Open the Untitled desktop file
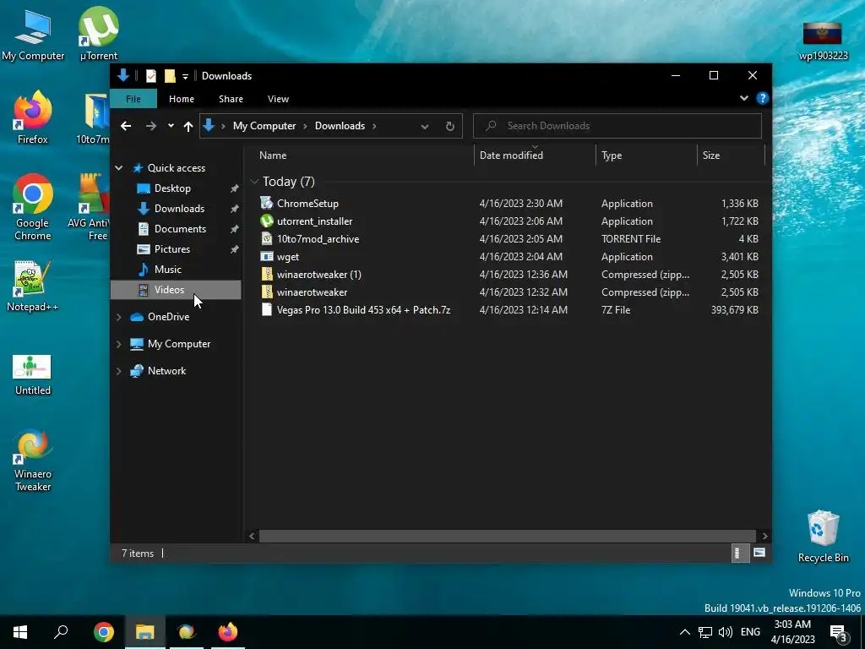Viewport: 865px width, 649px height. tap(33, 374)
